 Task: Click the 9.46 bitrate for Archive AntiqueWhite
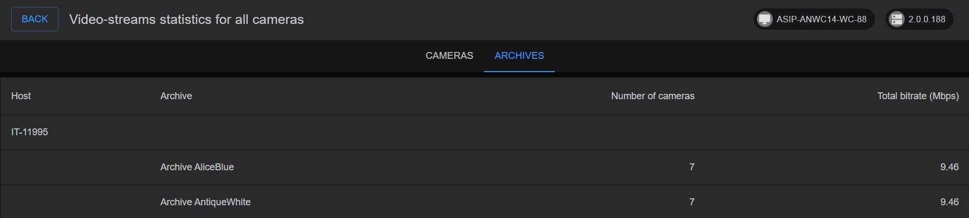[x=949, y=202]
